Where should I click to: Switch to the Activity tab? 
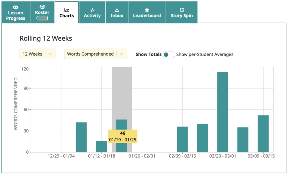tap(92, 12)
